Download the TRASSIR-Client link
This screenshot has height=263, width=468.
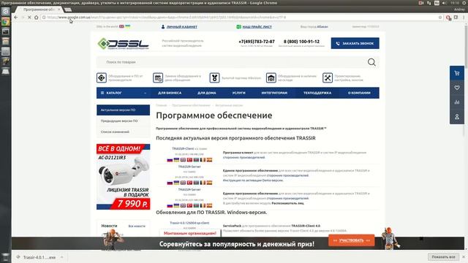(x=183, y=148)
